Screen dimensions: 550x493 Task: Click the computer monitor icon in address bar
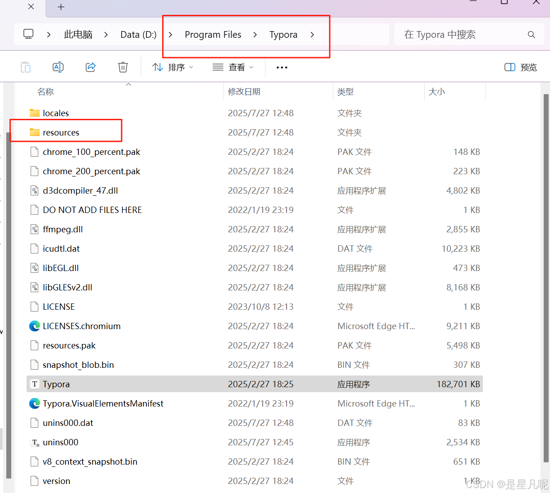tap(28, 34)
